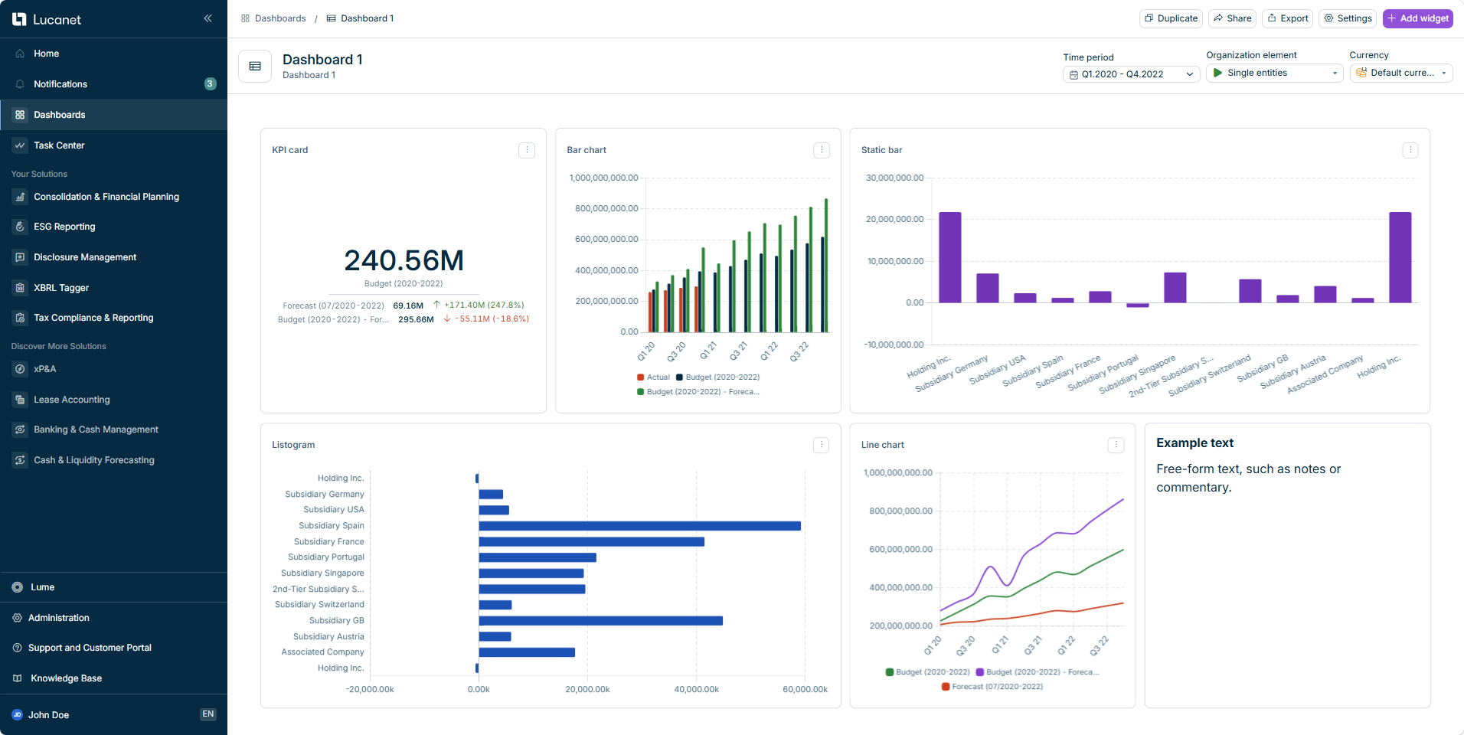Open the Lume assistant
Image resolution: width=1464 pixels, height=735 pixels.
[x=113, y=587]
